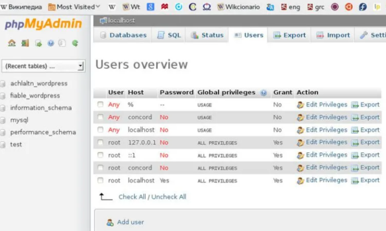Tick the checkbox for root localhost user
The width and height of the screenshot is (386, 231).
pos(100,180)
